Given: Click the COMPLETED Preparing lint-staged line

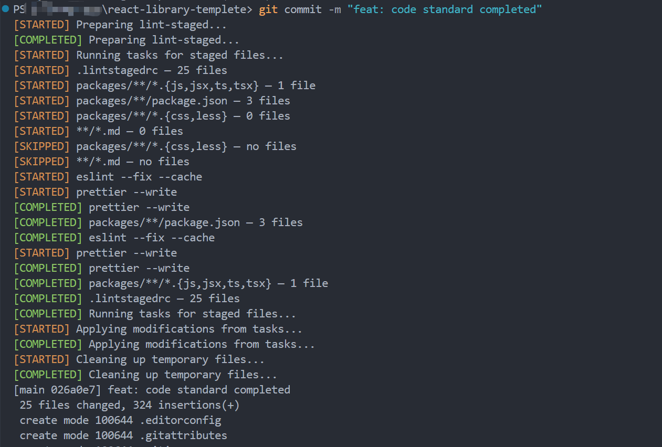Looking at the screenshot, I should click(127, 40).
